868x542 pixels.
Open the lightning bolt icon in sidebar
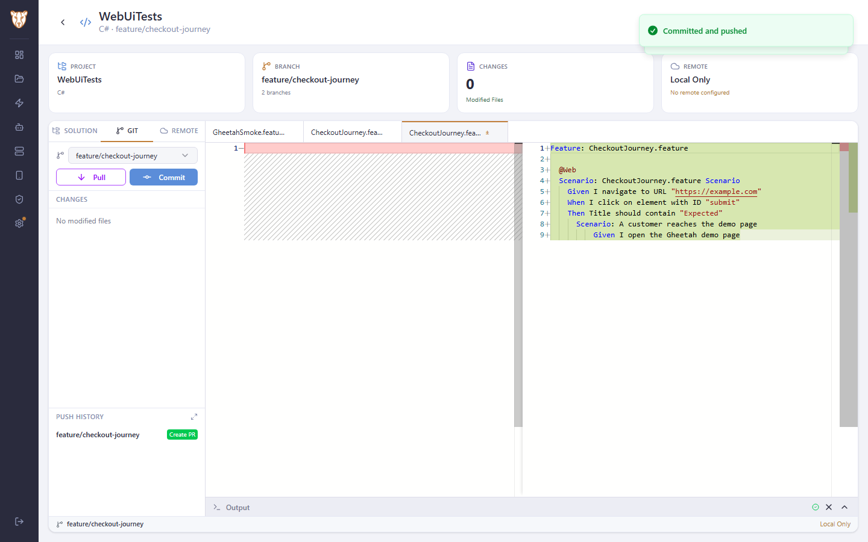(x=19, y=103)
